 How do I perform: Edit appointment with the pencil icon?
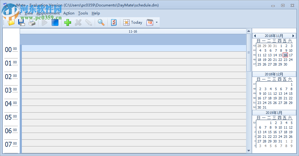[x=89, y=22]
